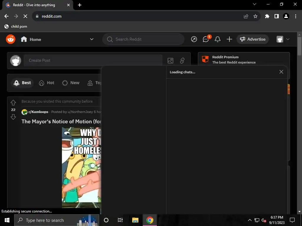Click the link icon in Create Post
The image size is (302, 226).
(182, 61)
